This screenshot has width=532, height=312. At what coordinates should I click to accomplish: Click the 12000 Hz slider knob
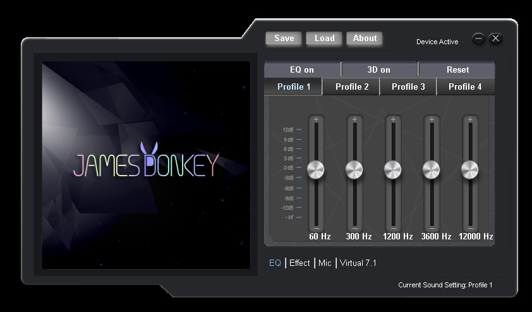tap(470, 169)
